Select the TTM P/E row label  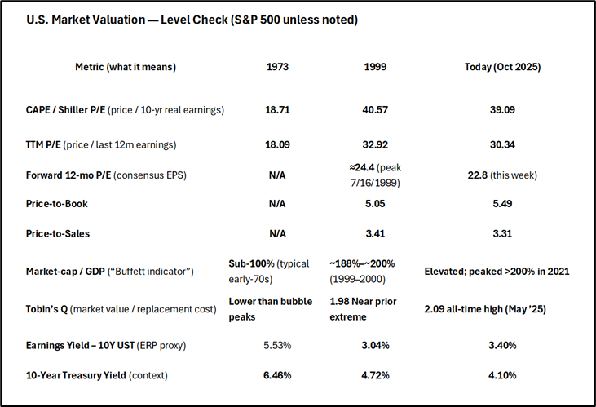[x=108, y=145]
